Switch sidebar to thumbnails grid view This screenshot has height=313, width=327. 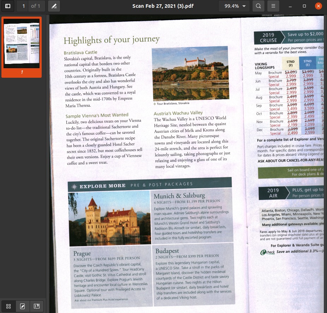point(8,306)
